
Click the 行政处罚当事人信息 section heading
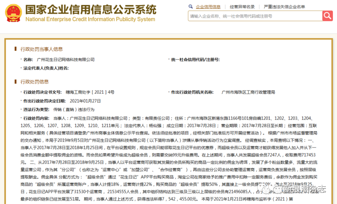click(41, 49)
